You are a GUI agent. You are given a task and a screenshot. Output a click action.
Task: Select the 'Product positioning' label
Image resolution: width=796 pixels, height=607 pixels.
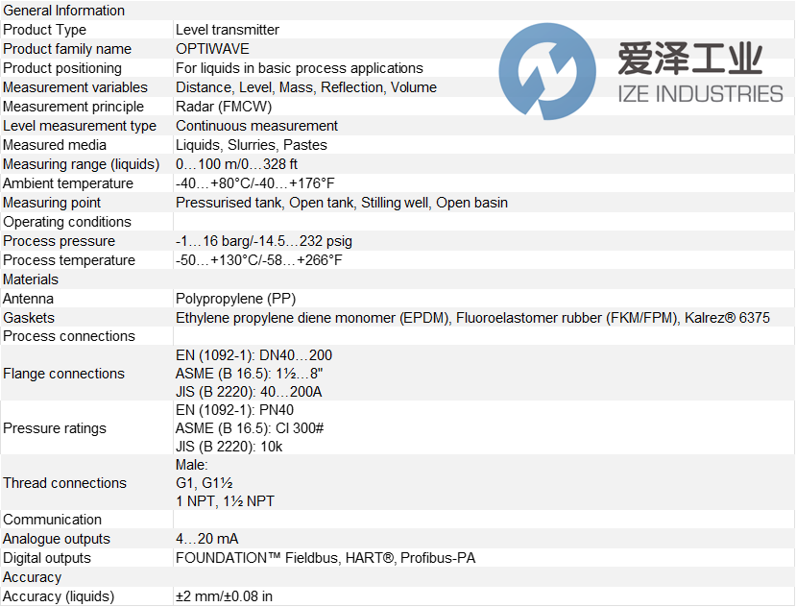[x=62, y=68]
